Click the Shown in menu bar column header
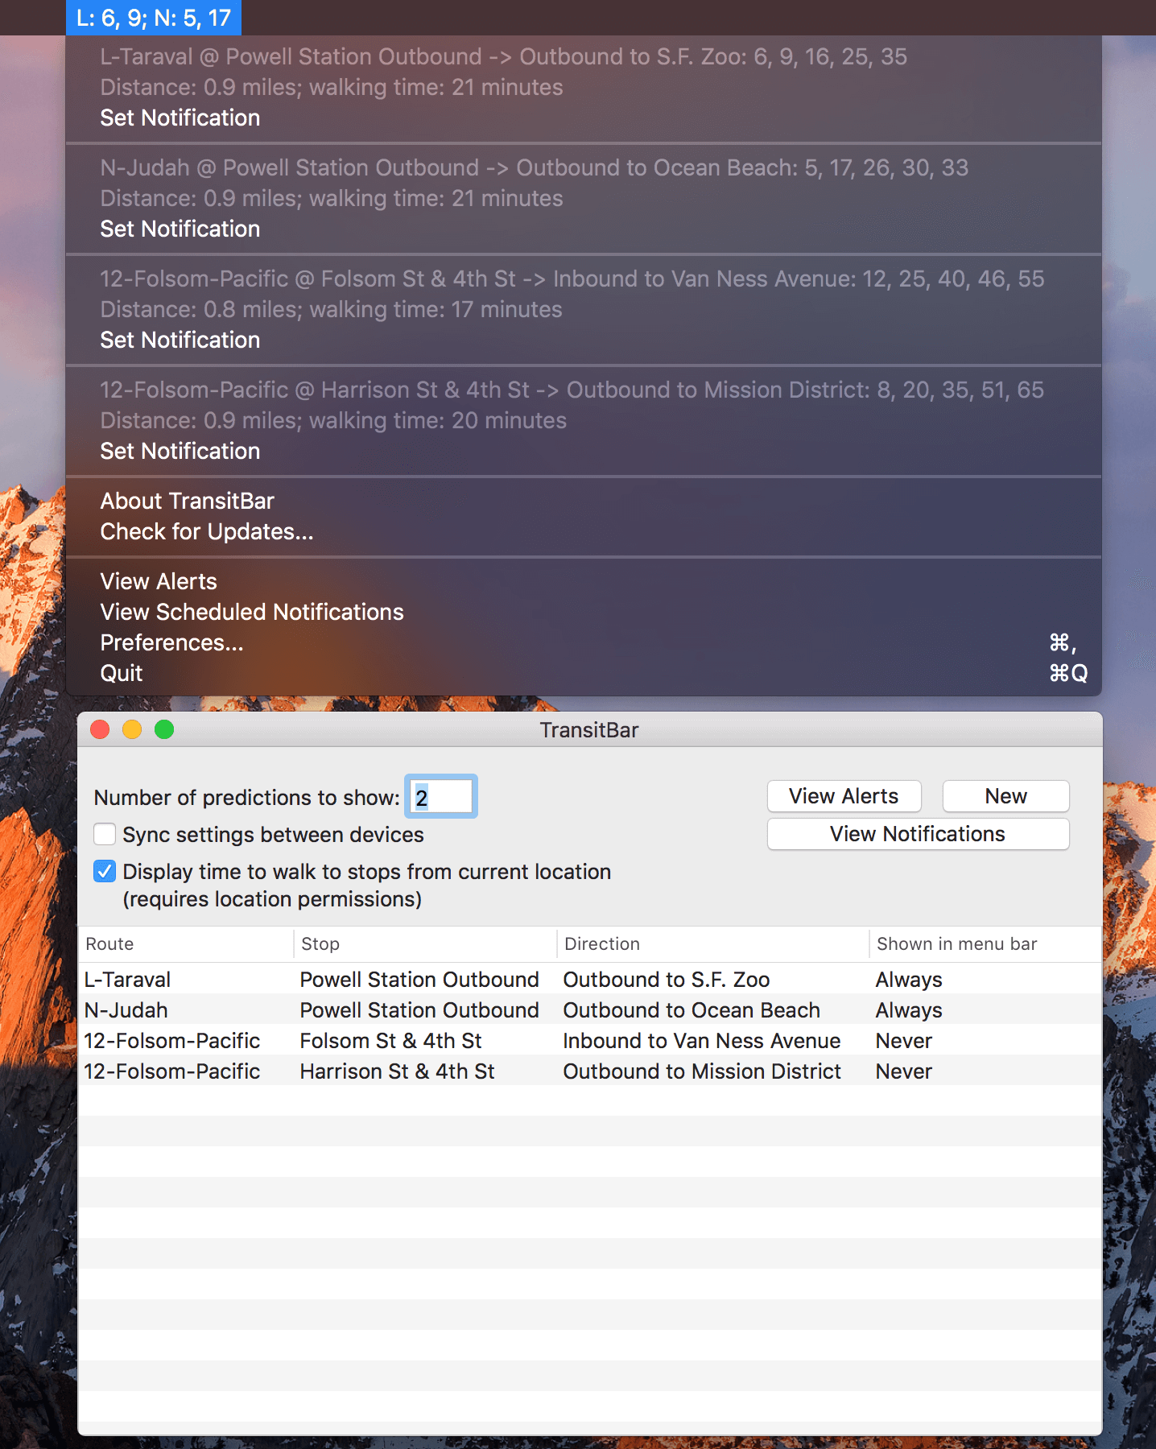 click(x=985, y=943)
